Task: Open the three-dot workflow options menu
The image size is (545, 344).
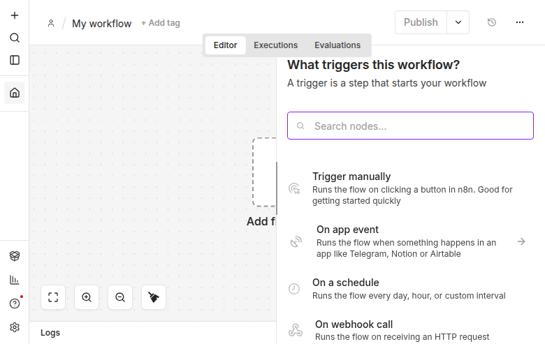Action: tap(520, 22)
